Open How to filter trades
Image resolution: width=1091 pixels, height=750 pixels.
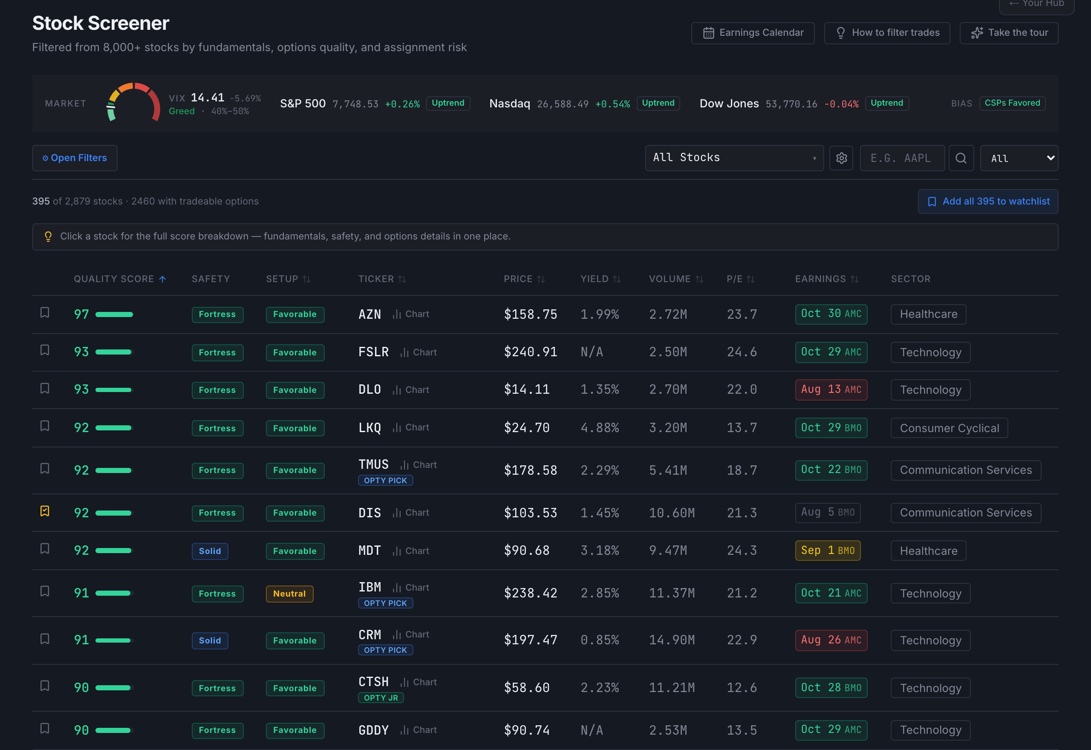(x=887, y=33)
